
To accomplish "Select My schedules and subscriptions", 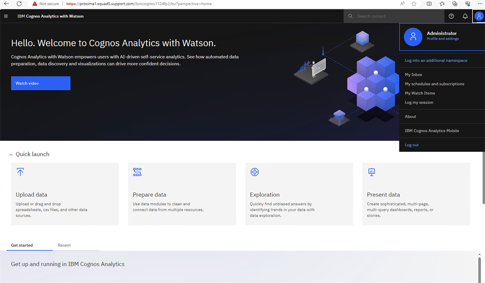I will [x=434, y=84].
